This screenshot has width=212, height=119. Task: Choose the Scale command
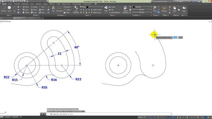34,13
